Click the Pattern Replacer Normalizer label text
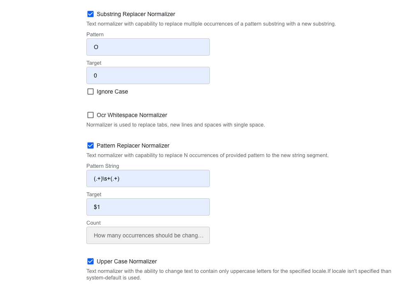 pyautogui.click(x=133, y=146)
